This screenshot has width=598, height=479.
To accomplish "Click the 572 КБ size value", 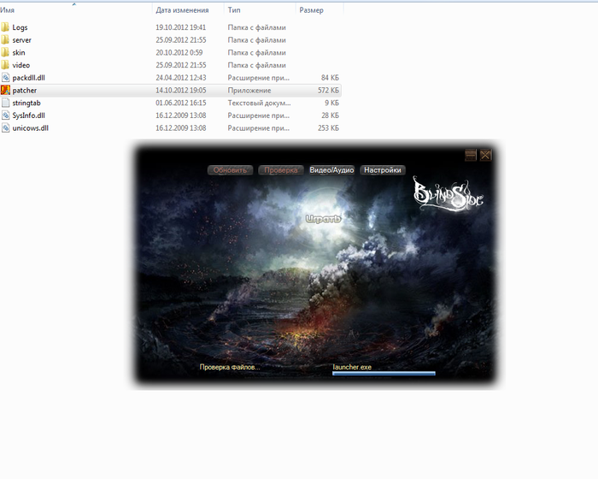I will coord(328,91).
